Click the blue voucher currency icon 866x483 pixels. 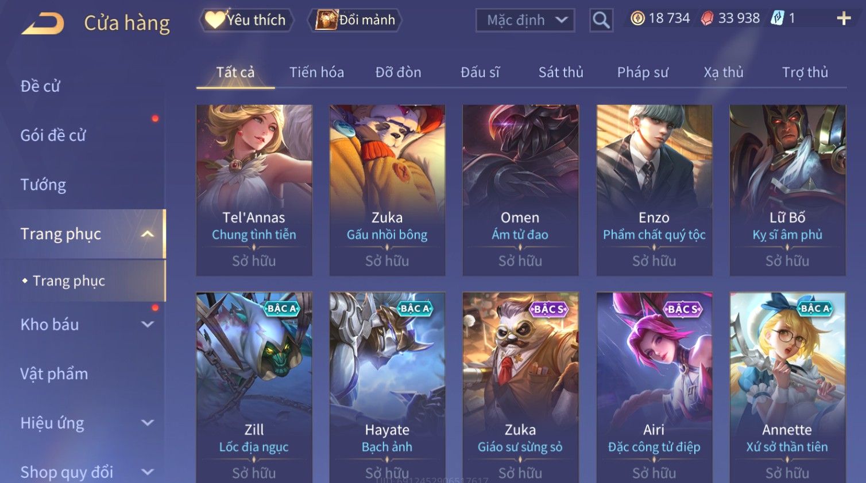777,18
